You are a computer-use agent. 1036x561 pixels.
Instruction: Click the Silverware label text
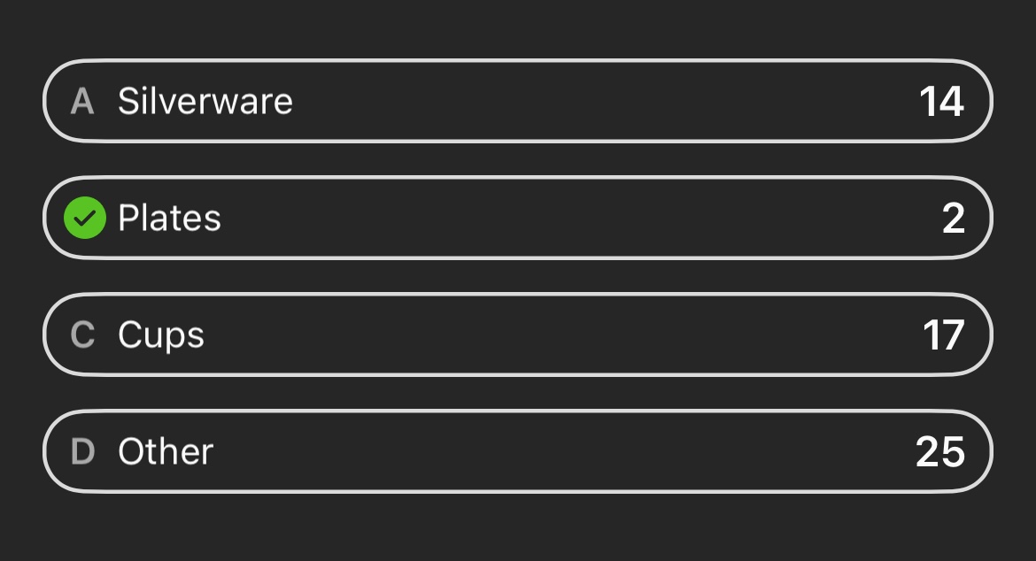[x=205, y=102]
